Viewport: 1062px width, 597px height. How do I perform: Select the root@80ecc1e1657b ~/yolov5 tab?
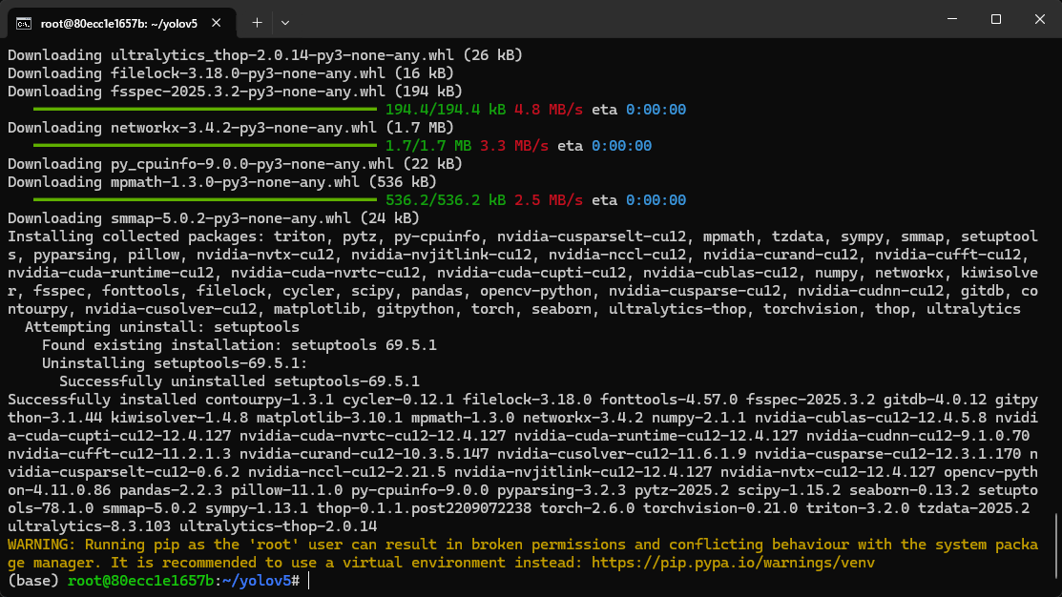[122, 23]
